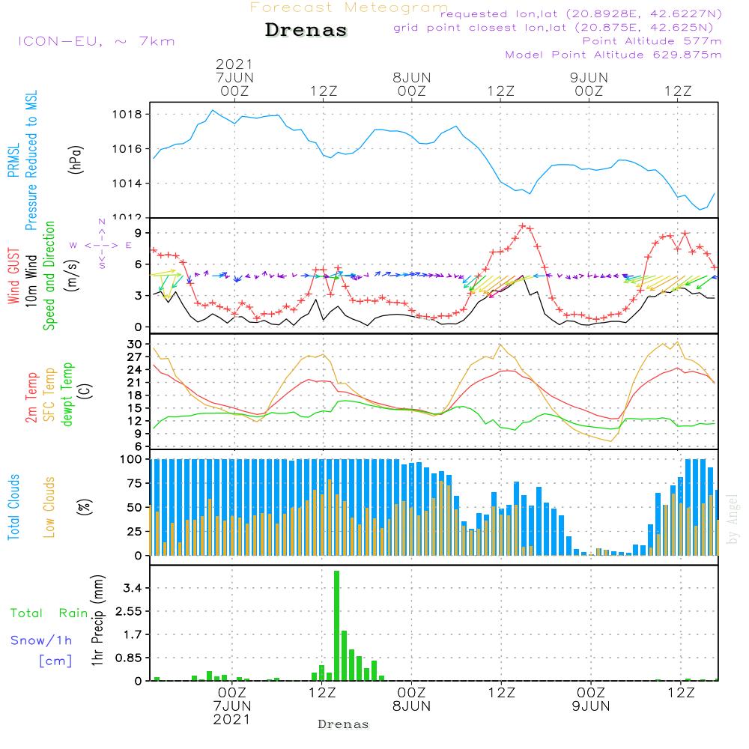Image resolution: width=749 pixels, height=749 pixels.
Task: Click the 'PRMSL' axis title
Action: (x=13, y=160)
